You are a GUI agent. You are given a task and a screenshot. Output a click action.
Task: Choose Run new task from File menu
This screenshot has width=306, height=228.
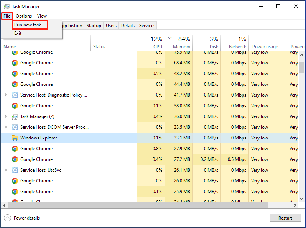[x=28, y=25]
